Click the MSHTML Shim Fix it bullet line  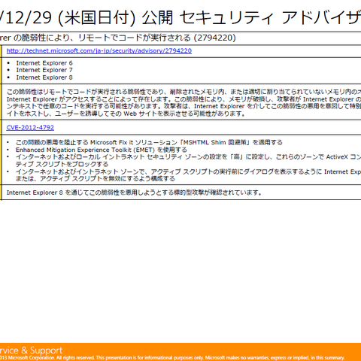(x=149, y=142)
